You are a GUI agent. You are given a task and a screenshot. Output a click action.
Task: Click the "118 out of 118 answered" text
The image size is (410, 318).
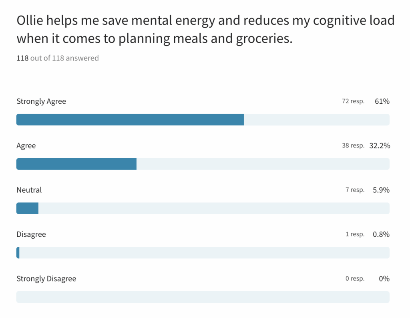[x=58, y=58]
